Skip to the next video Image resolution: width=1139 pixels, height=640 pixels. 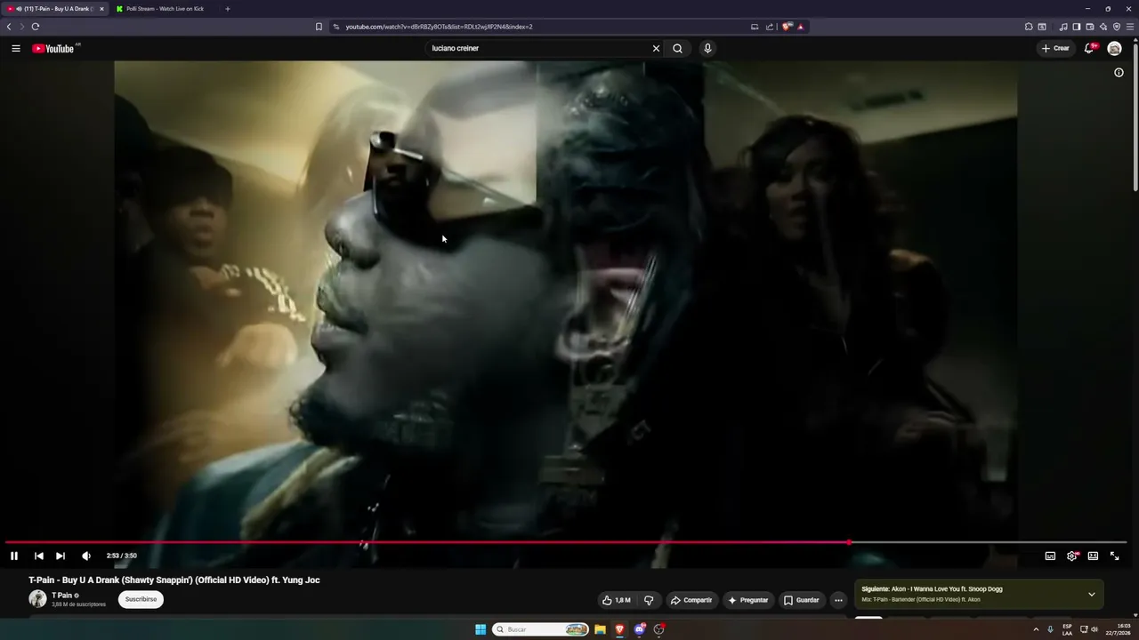point(61,556)
